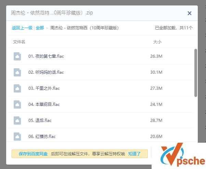206x169 pixels.
Task: Go back via 返回上一级 link
Action: tap(22, 28)
